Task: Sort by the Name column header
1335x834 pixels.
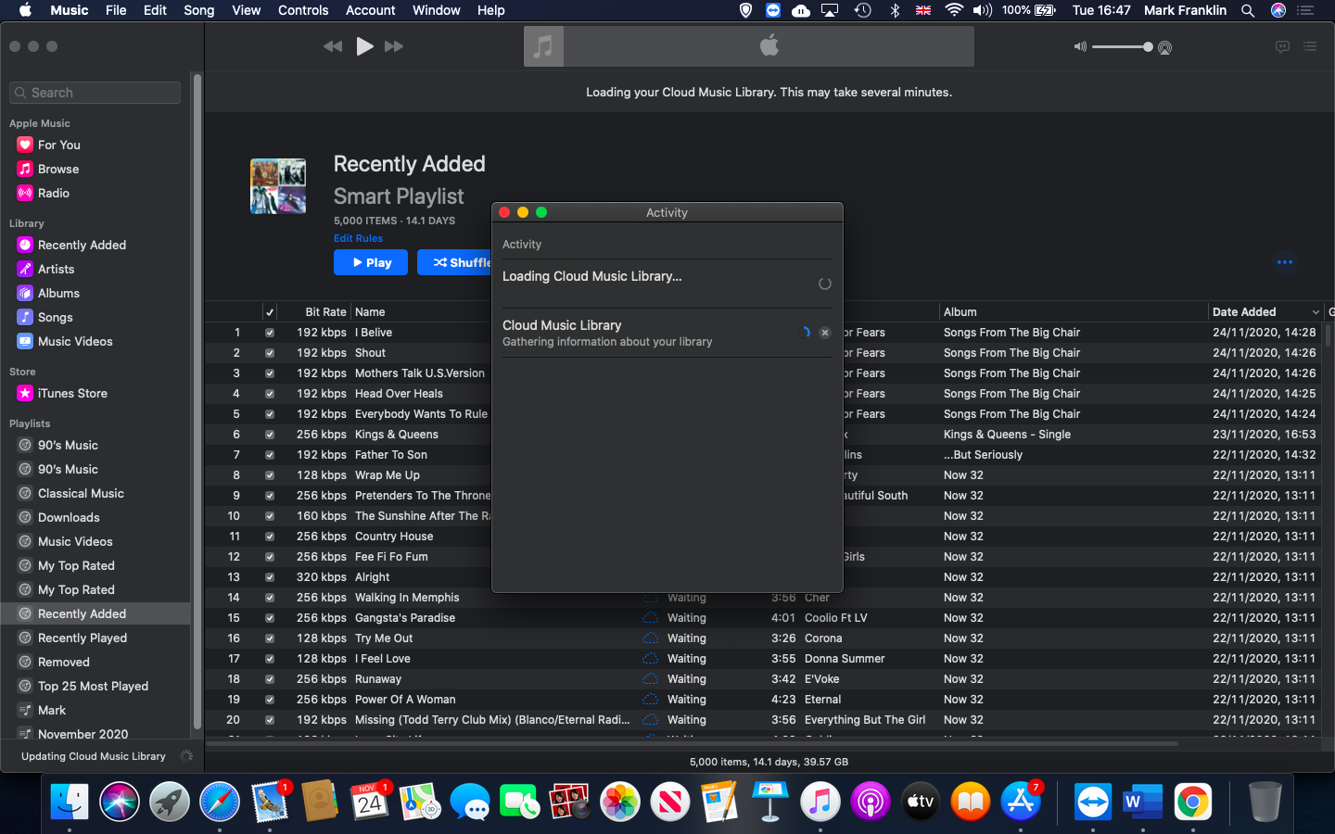Action: [370, 312]
